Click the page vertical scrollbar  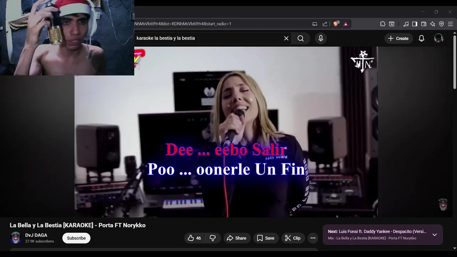coord(455,62)
